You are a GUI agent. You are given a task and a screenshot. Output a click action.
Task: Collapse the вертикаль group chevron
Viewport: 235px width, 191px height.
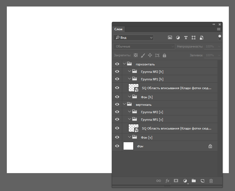[124, 104]
